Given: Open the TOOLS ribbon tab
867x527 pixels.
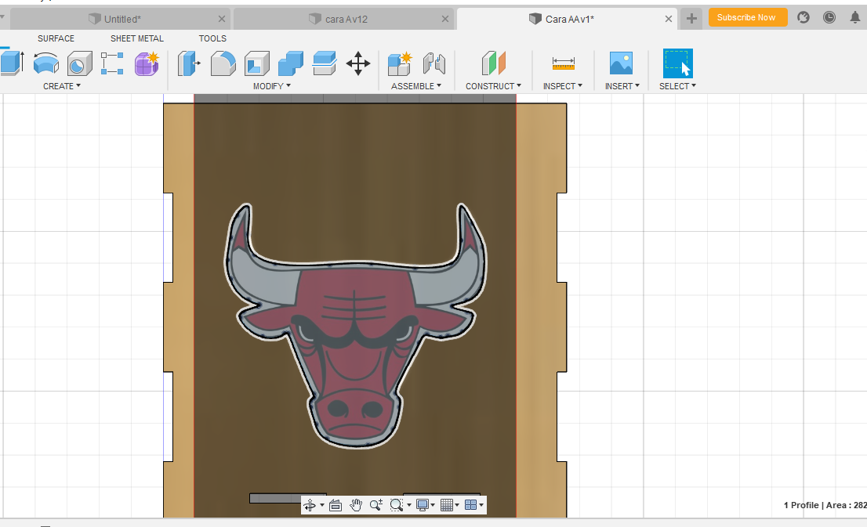Looking at the screenshot, I should pyautogui.click(x=213, y=38).
